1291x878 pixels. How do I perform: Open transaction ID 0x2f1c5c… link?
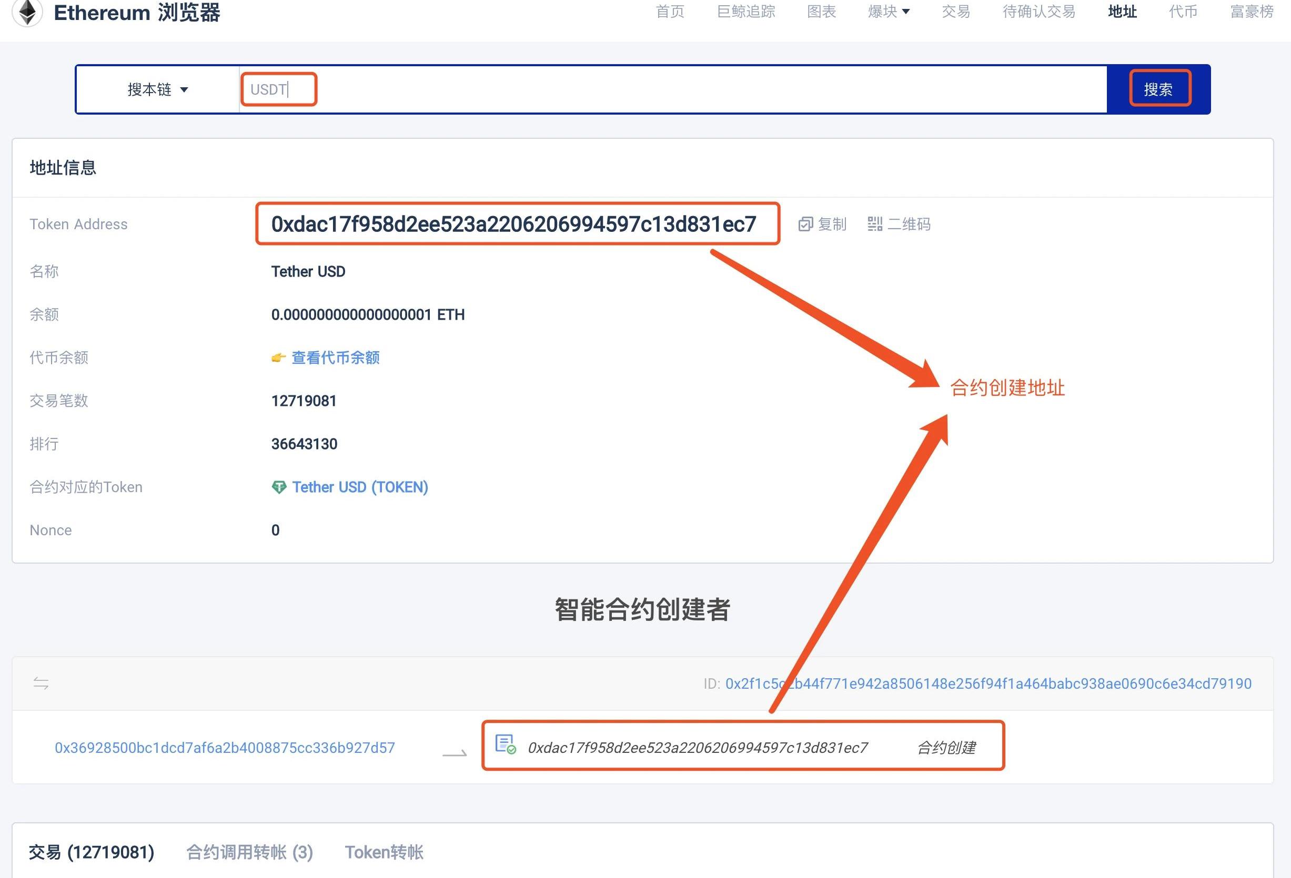[x=989, y=684]
